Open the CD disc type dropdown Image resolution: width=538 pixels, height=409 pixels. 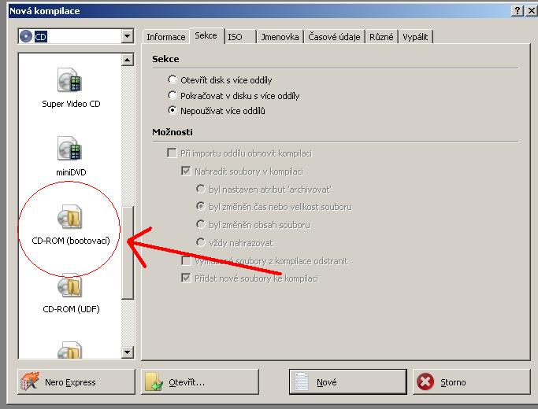point(128,36)
